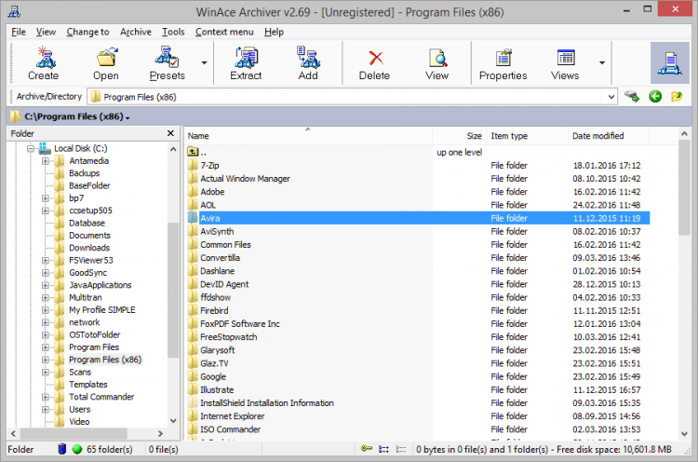Viewport: 698px width, 462px height.
Task: Open the View menu
Action: pos(46,32)
